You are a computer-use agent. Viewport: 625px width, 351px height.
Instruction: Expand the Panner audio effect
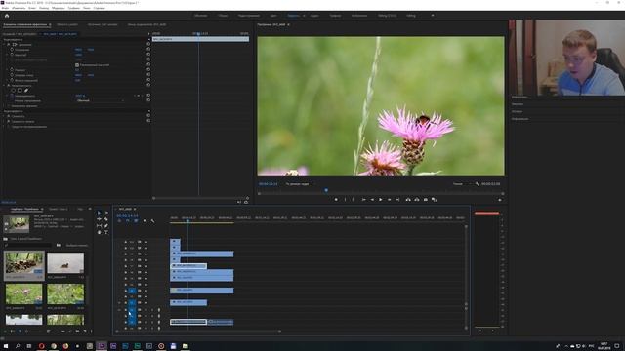coord(4,126)
